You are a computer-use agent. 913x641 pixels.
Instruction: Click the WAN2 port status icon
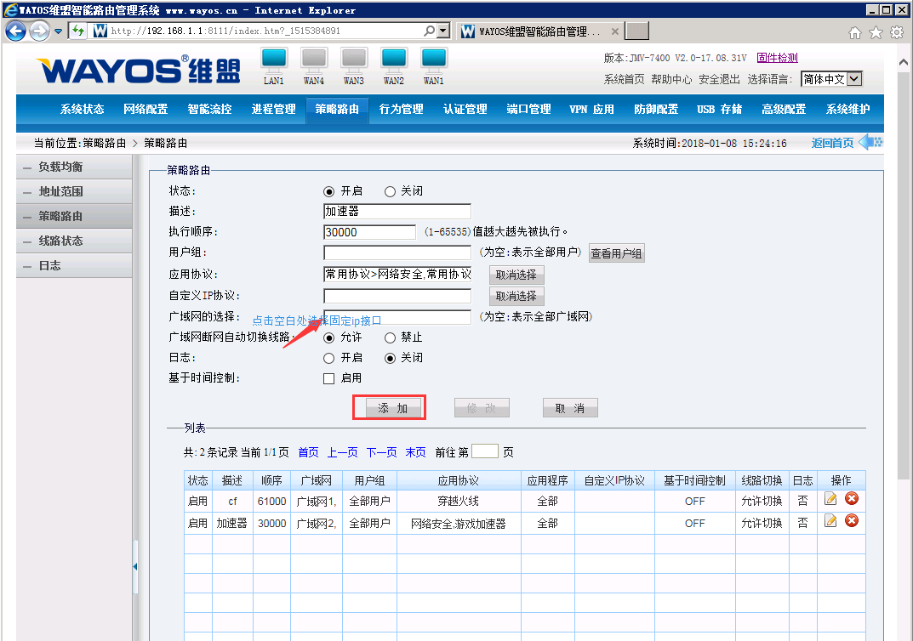[x=394, y=60]
